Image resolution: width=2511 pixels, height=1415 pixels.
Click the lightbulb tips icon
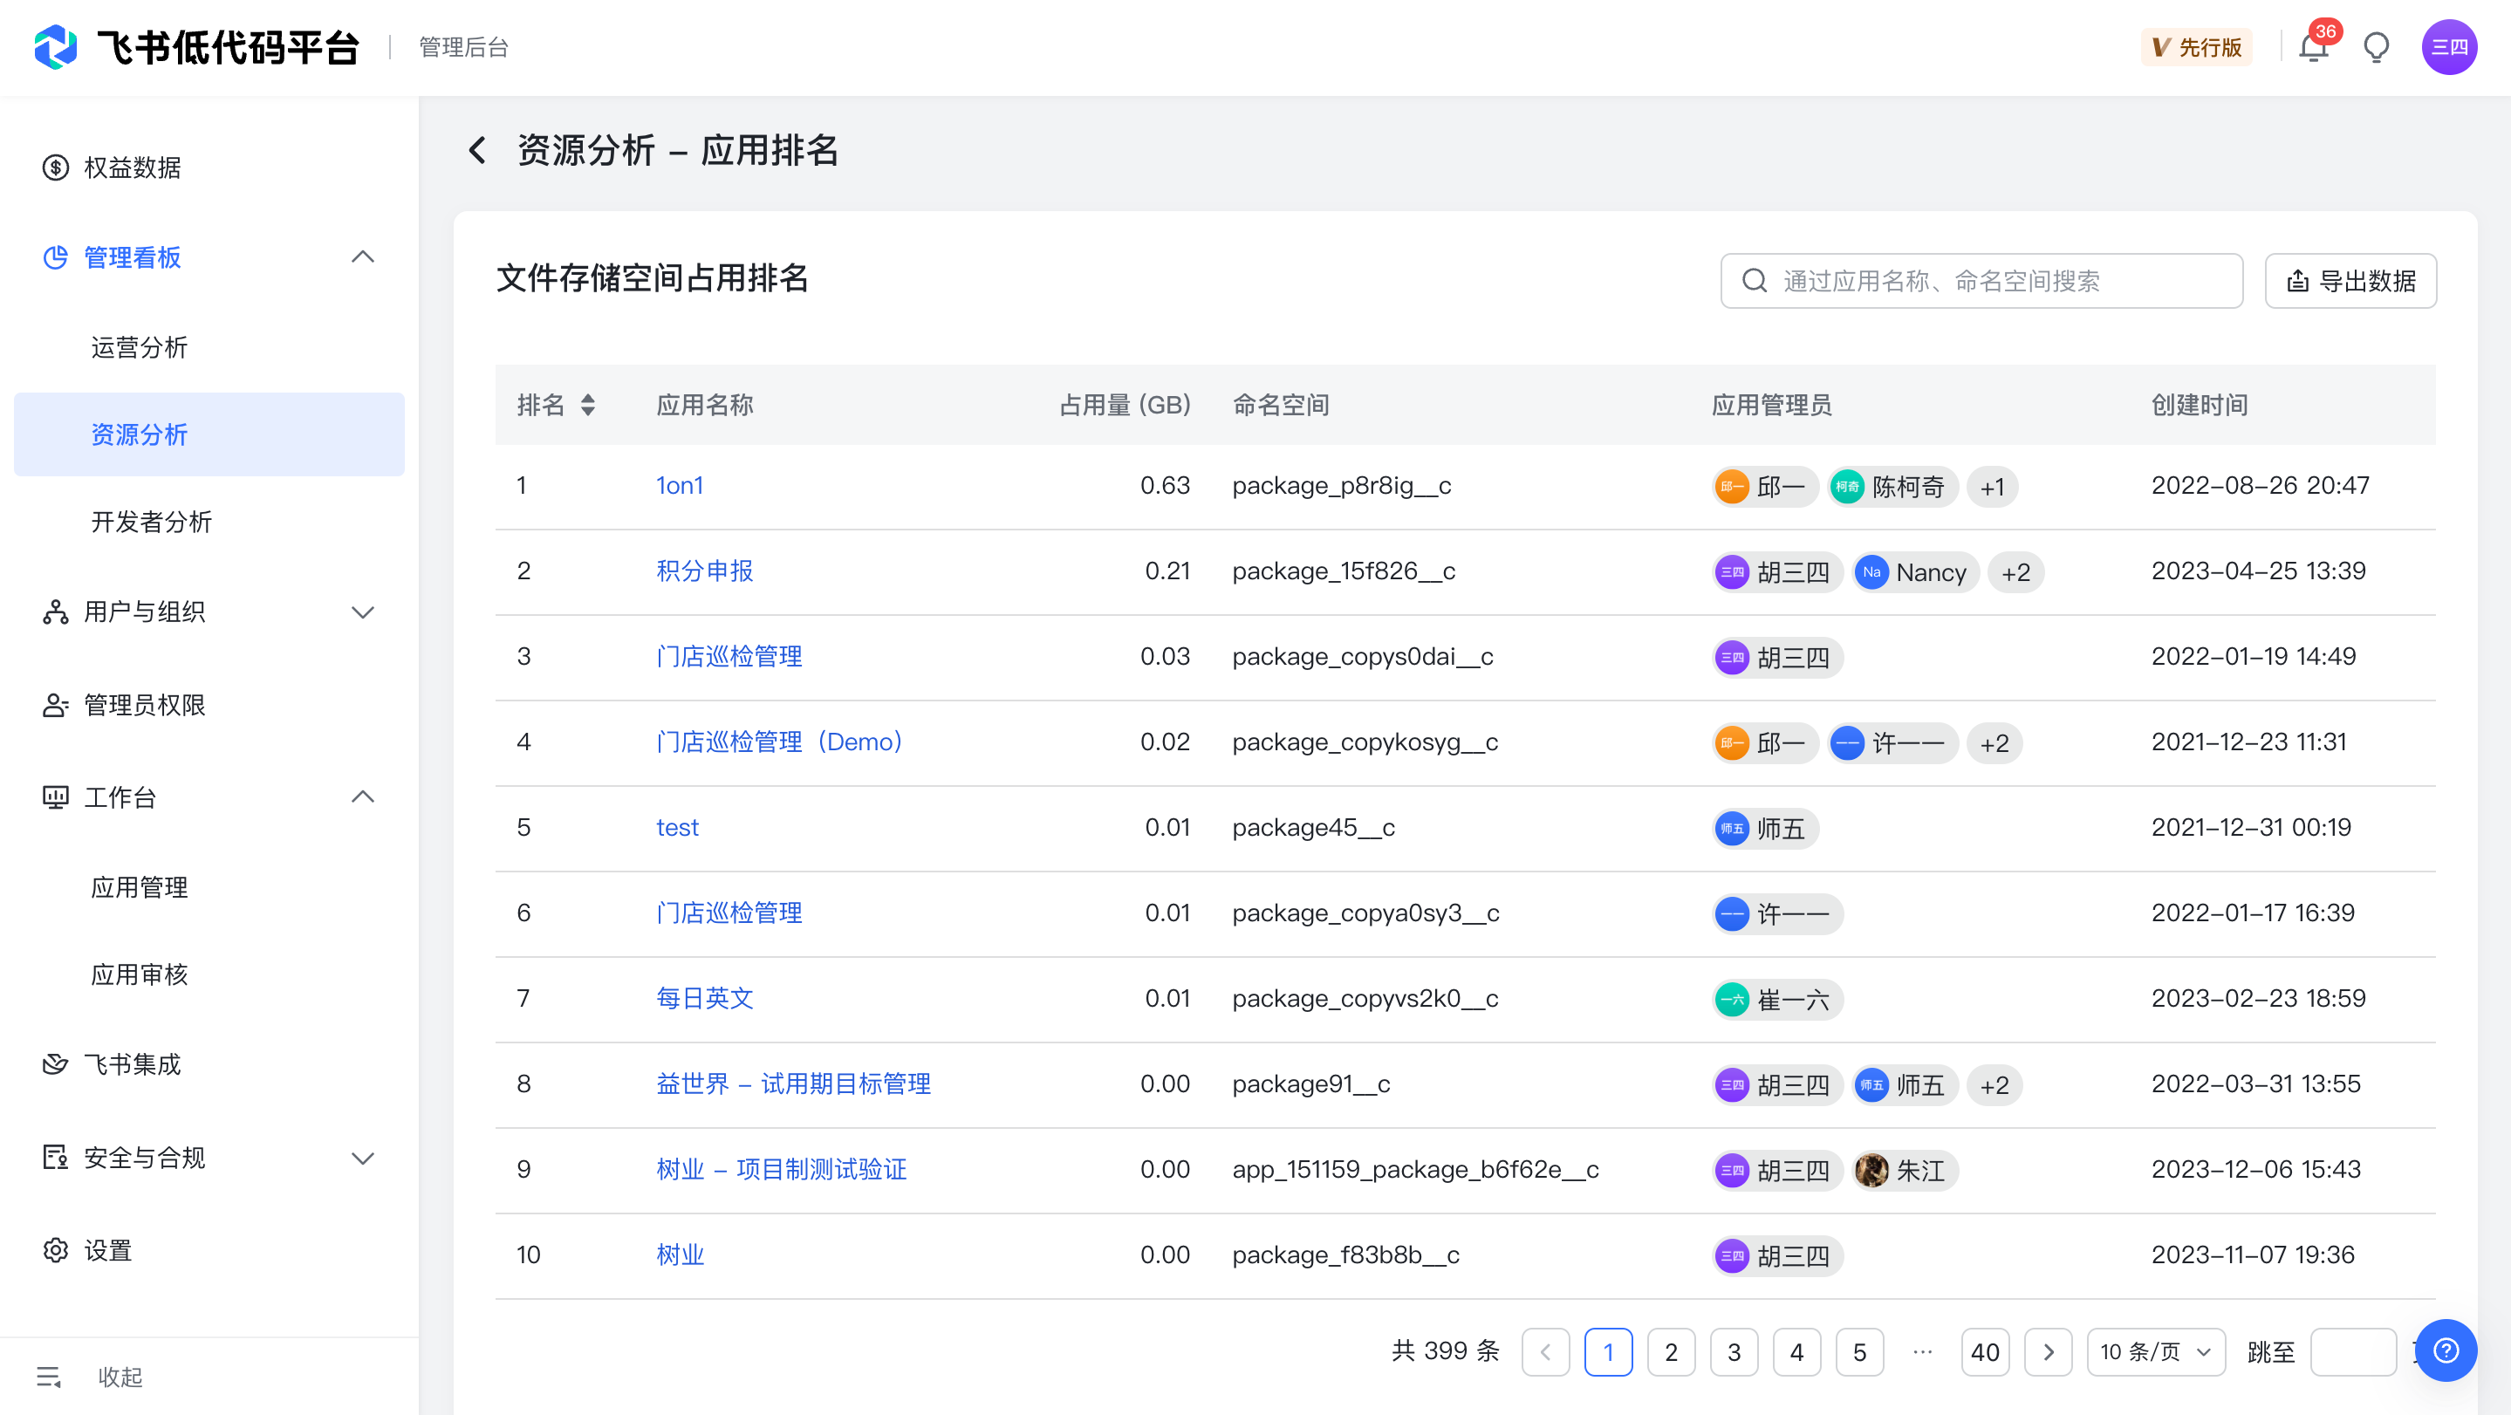click(x=2376, y=47)
